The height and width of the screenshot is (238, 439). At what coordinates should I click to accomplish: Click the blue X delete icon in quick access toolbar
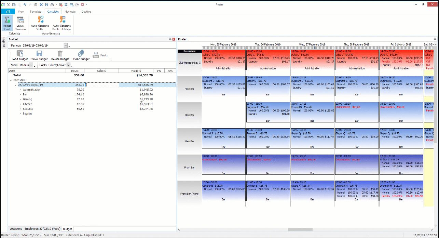[41, 4]
